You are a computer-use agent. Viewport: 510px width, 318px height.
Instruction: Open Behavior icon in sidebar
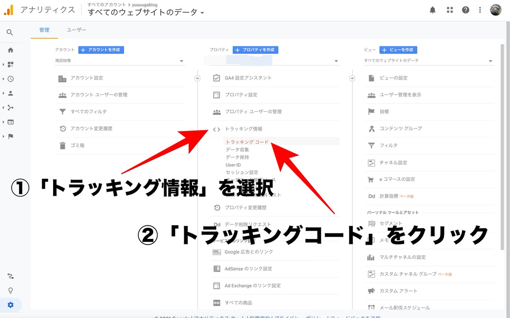pos(11,122)
